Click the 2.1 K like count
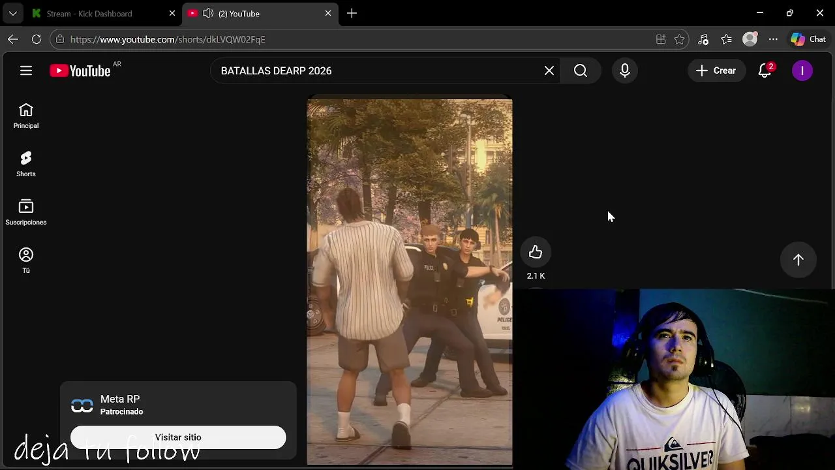The image size is (835, 470). 536,276
